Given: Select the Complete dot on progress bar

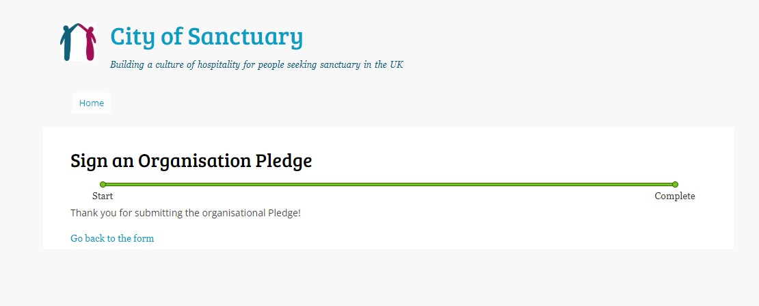Looking at the screenshot, I should tap(675, 184).
